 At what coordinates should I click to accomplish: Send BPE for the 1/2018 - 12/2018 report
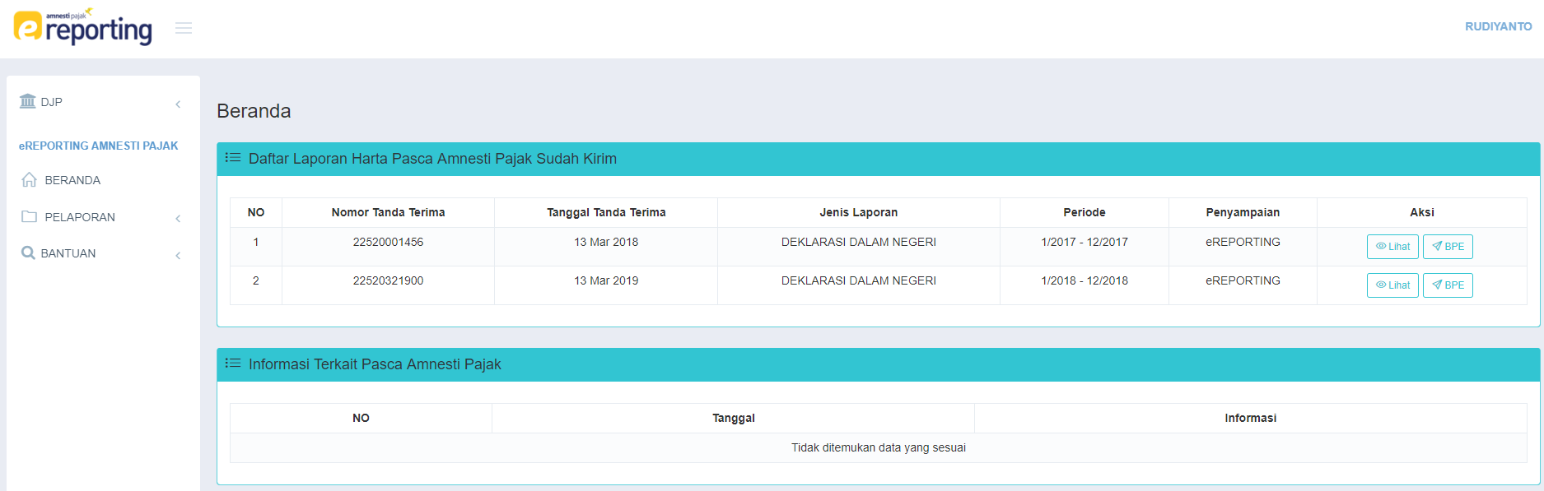click(1448, 285)
